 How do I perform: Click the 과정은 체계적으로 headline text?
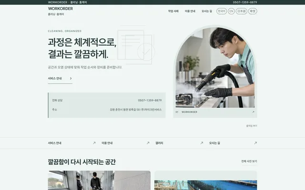[x=82, y=42]
